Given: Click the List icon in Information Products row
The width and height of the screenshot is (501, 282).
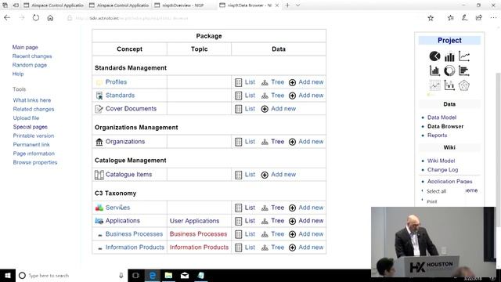Looking at the screenshot, I should point(238,248).
